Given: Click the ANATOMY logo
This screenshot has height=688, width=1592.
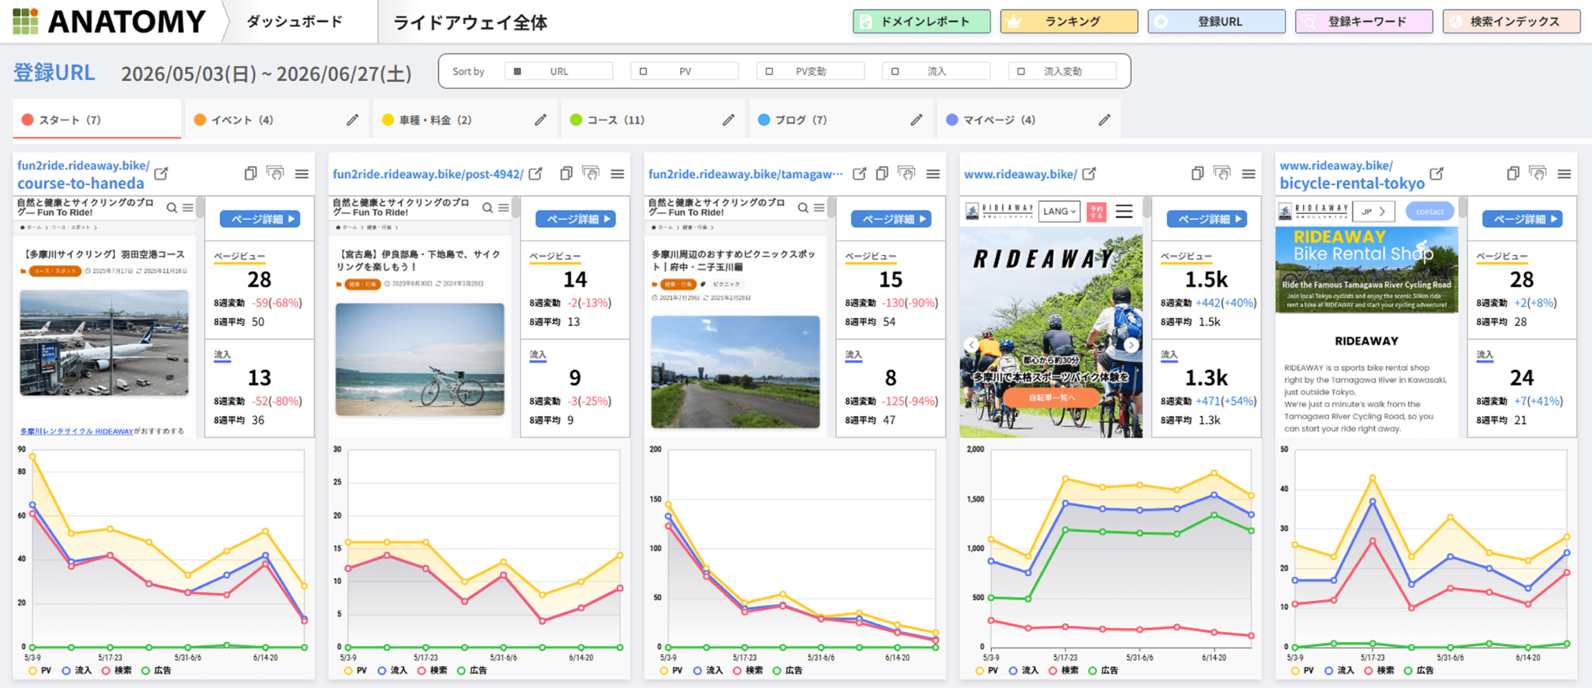Looking at the screenshot, I should point(110,21).
